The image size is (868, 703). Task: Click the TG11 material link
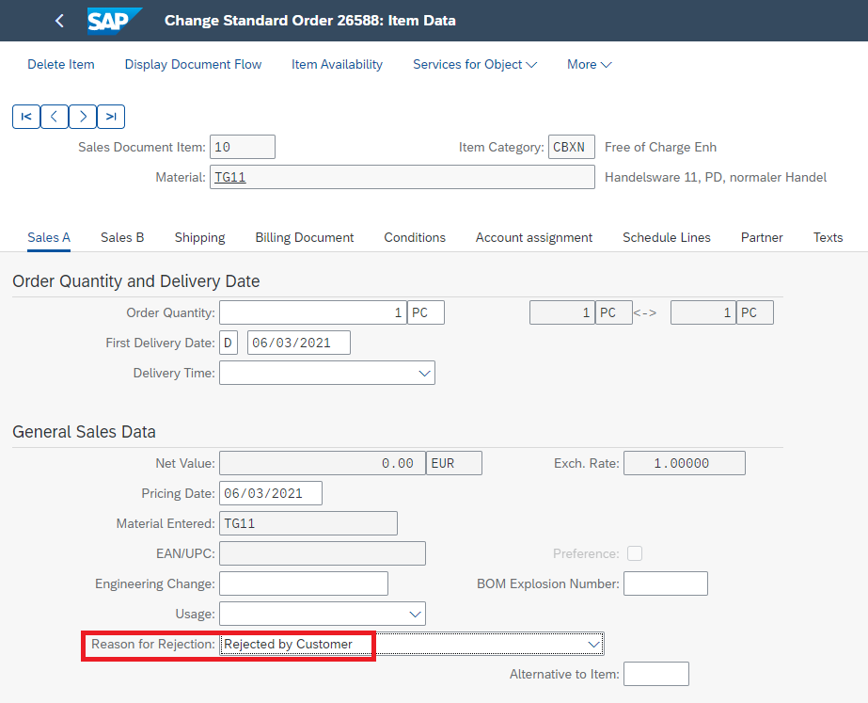click(x=230, y=177)
